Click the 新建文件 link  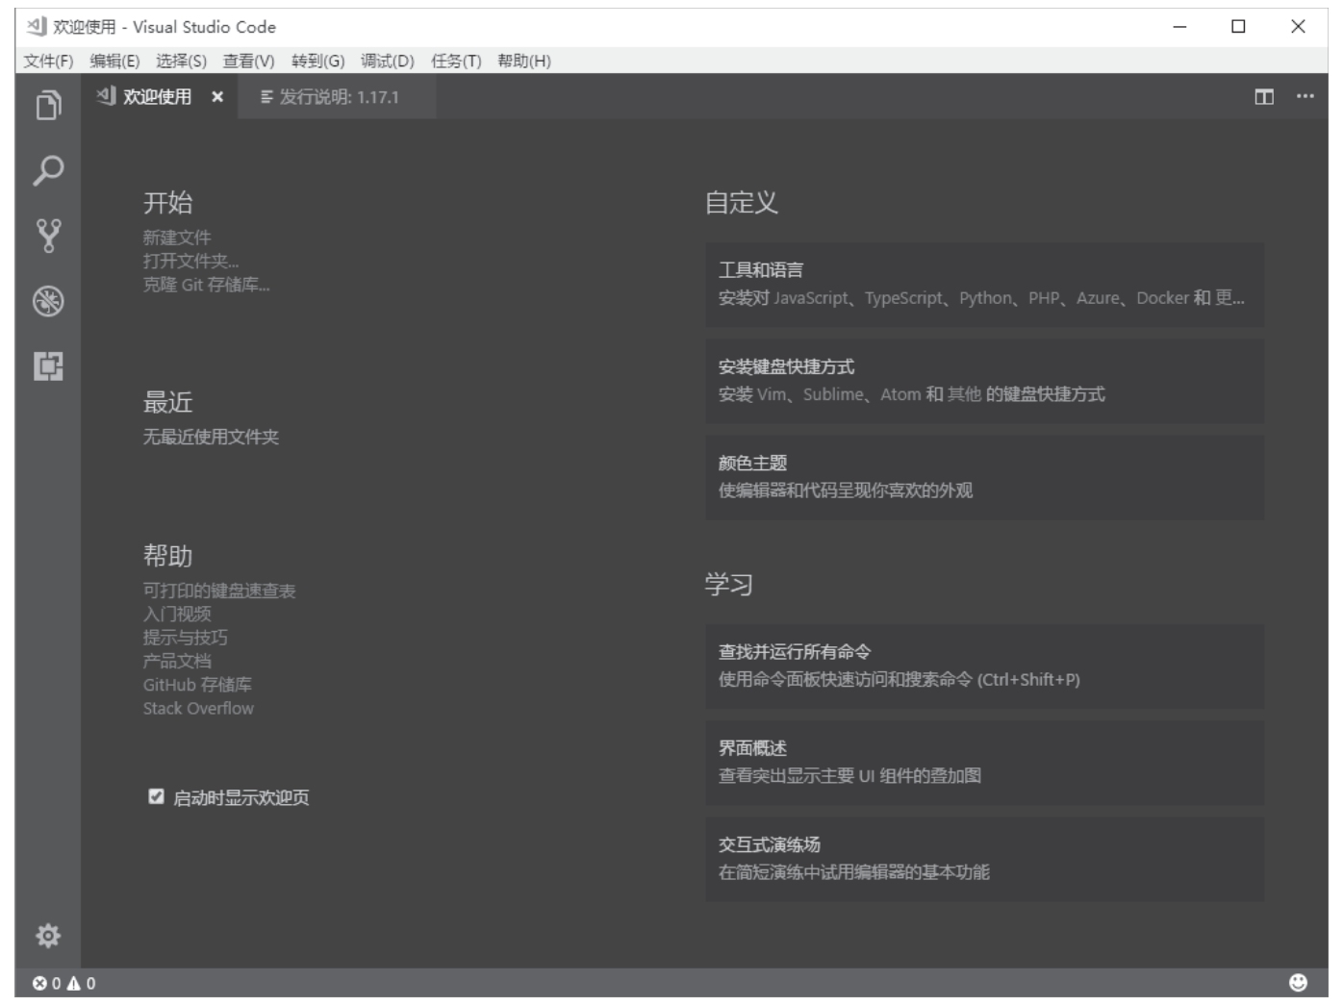(x=177, y=238)
